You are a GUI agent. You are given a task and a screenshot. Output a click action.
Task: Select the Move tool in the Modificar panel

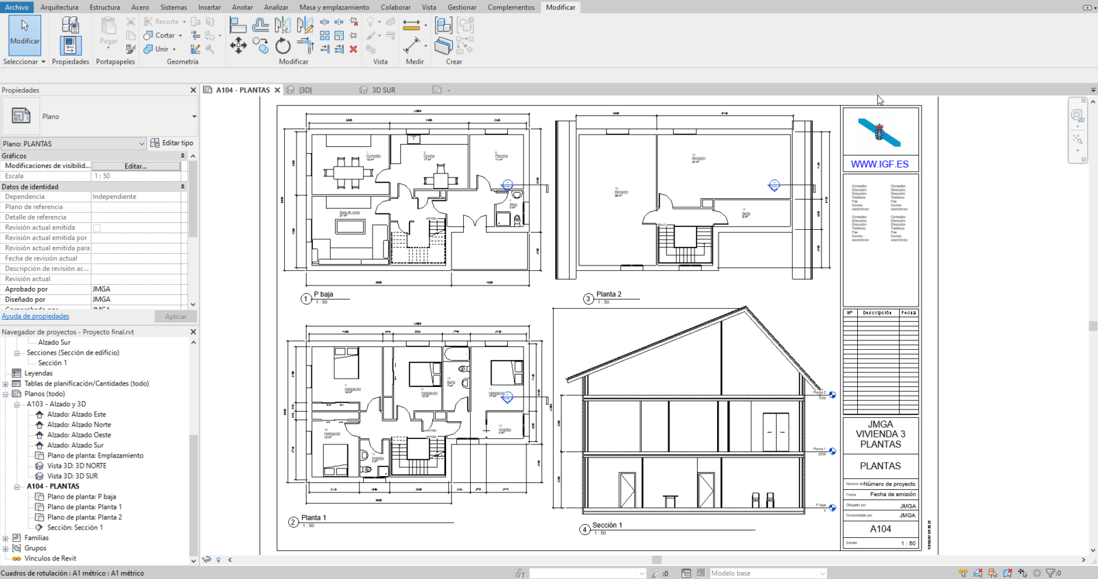[x=238, y=46]
